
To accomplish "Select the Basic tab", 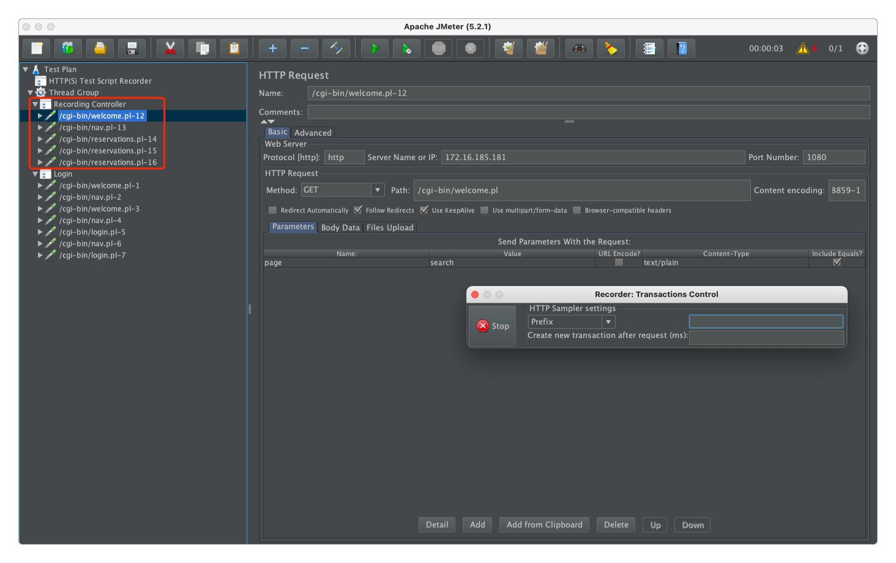I will (277, 132).
